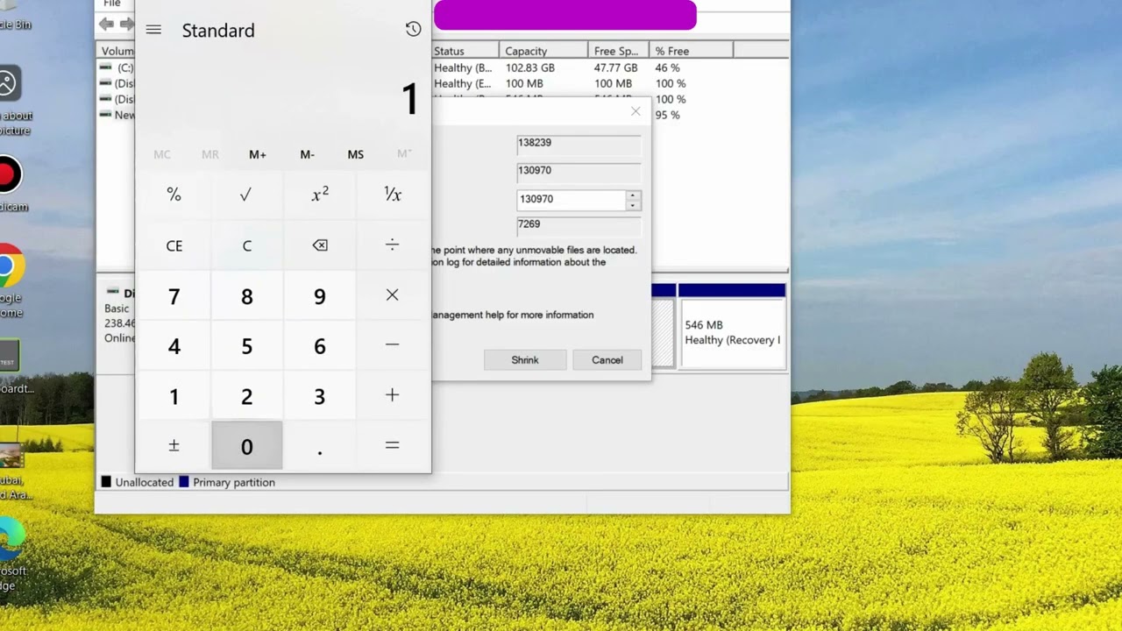Open the calculator navigation hamburger menu

pyautogui.click(x=153, y=30)
